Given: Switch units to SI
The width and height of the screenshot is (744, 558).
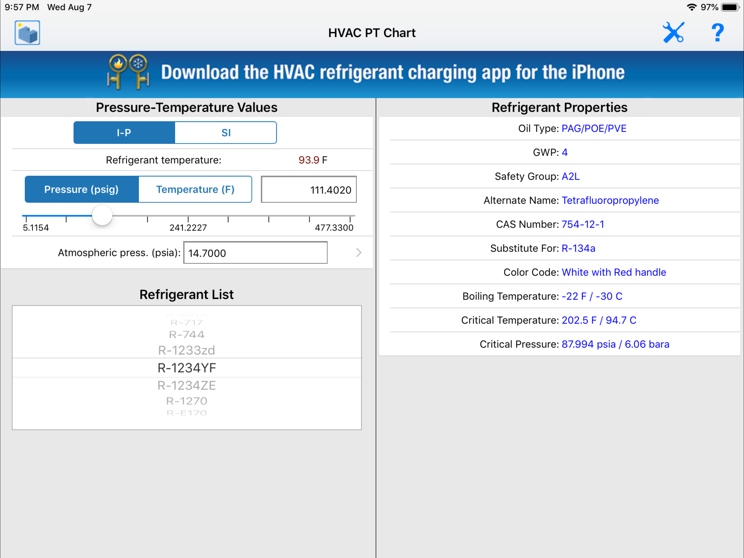Looking at the screenshot, I should (226, 133).
